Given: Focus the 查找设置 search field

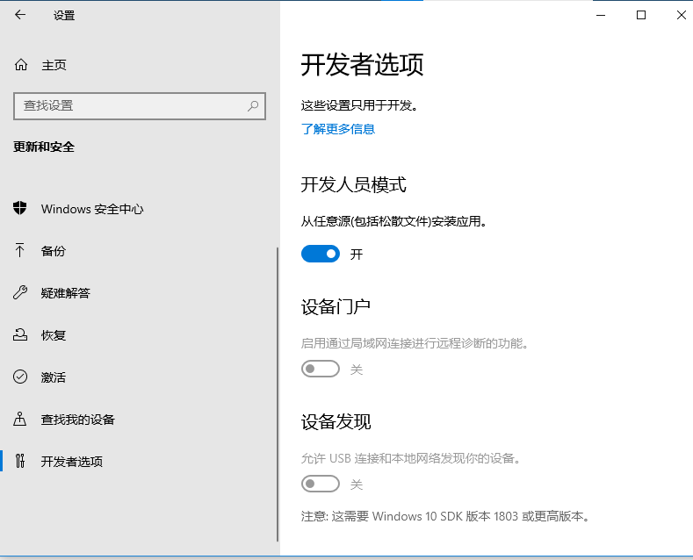Looking at the screenshot, I should pos(140,106).
